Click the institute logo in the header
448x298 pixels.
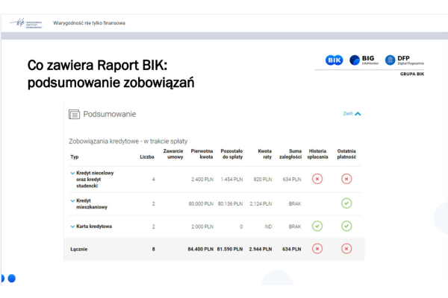pos(28,23)
